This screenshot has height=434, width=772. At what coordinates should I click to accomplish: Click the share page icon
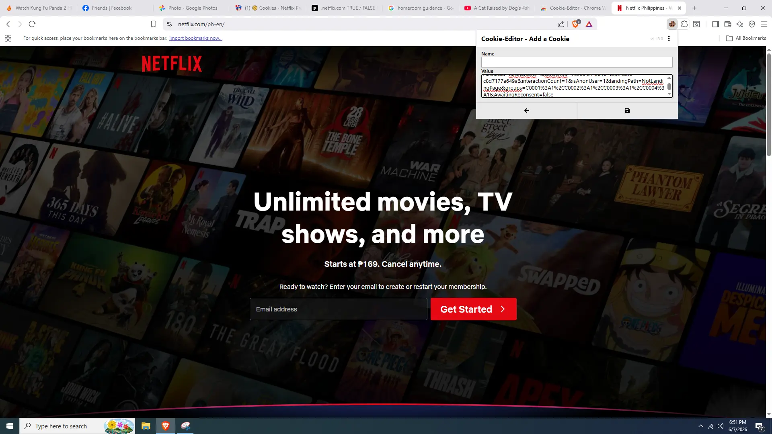point(561,24)
